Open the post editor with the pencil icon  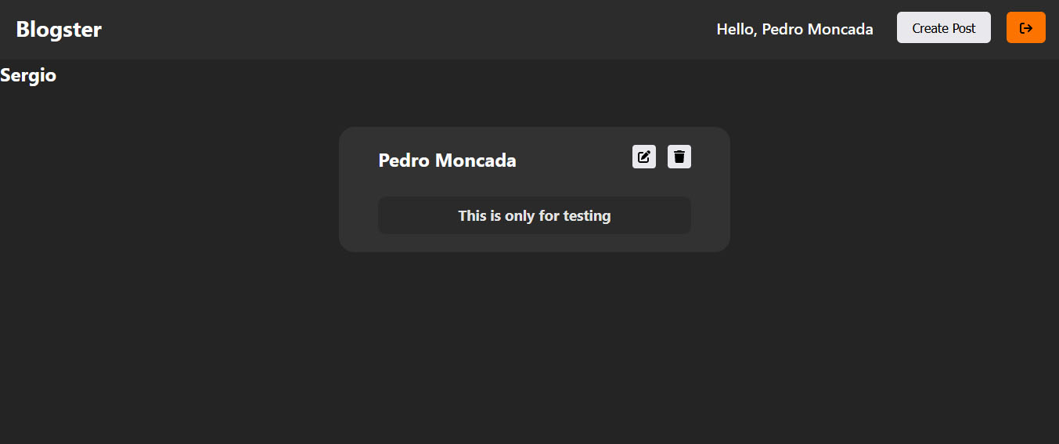click(644, 157)
